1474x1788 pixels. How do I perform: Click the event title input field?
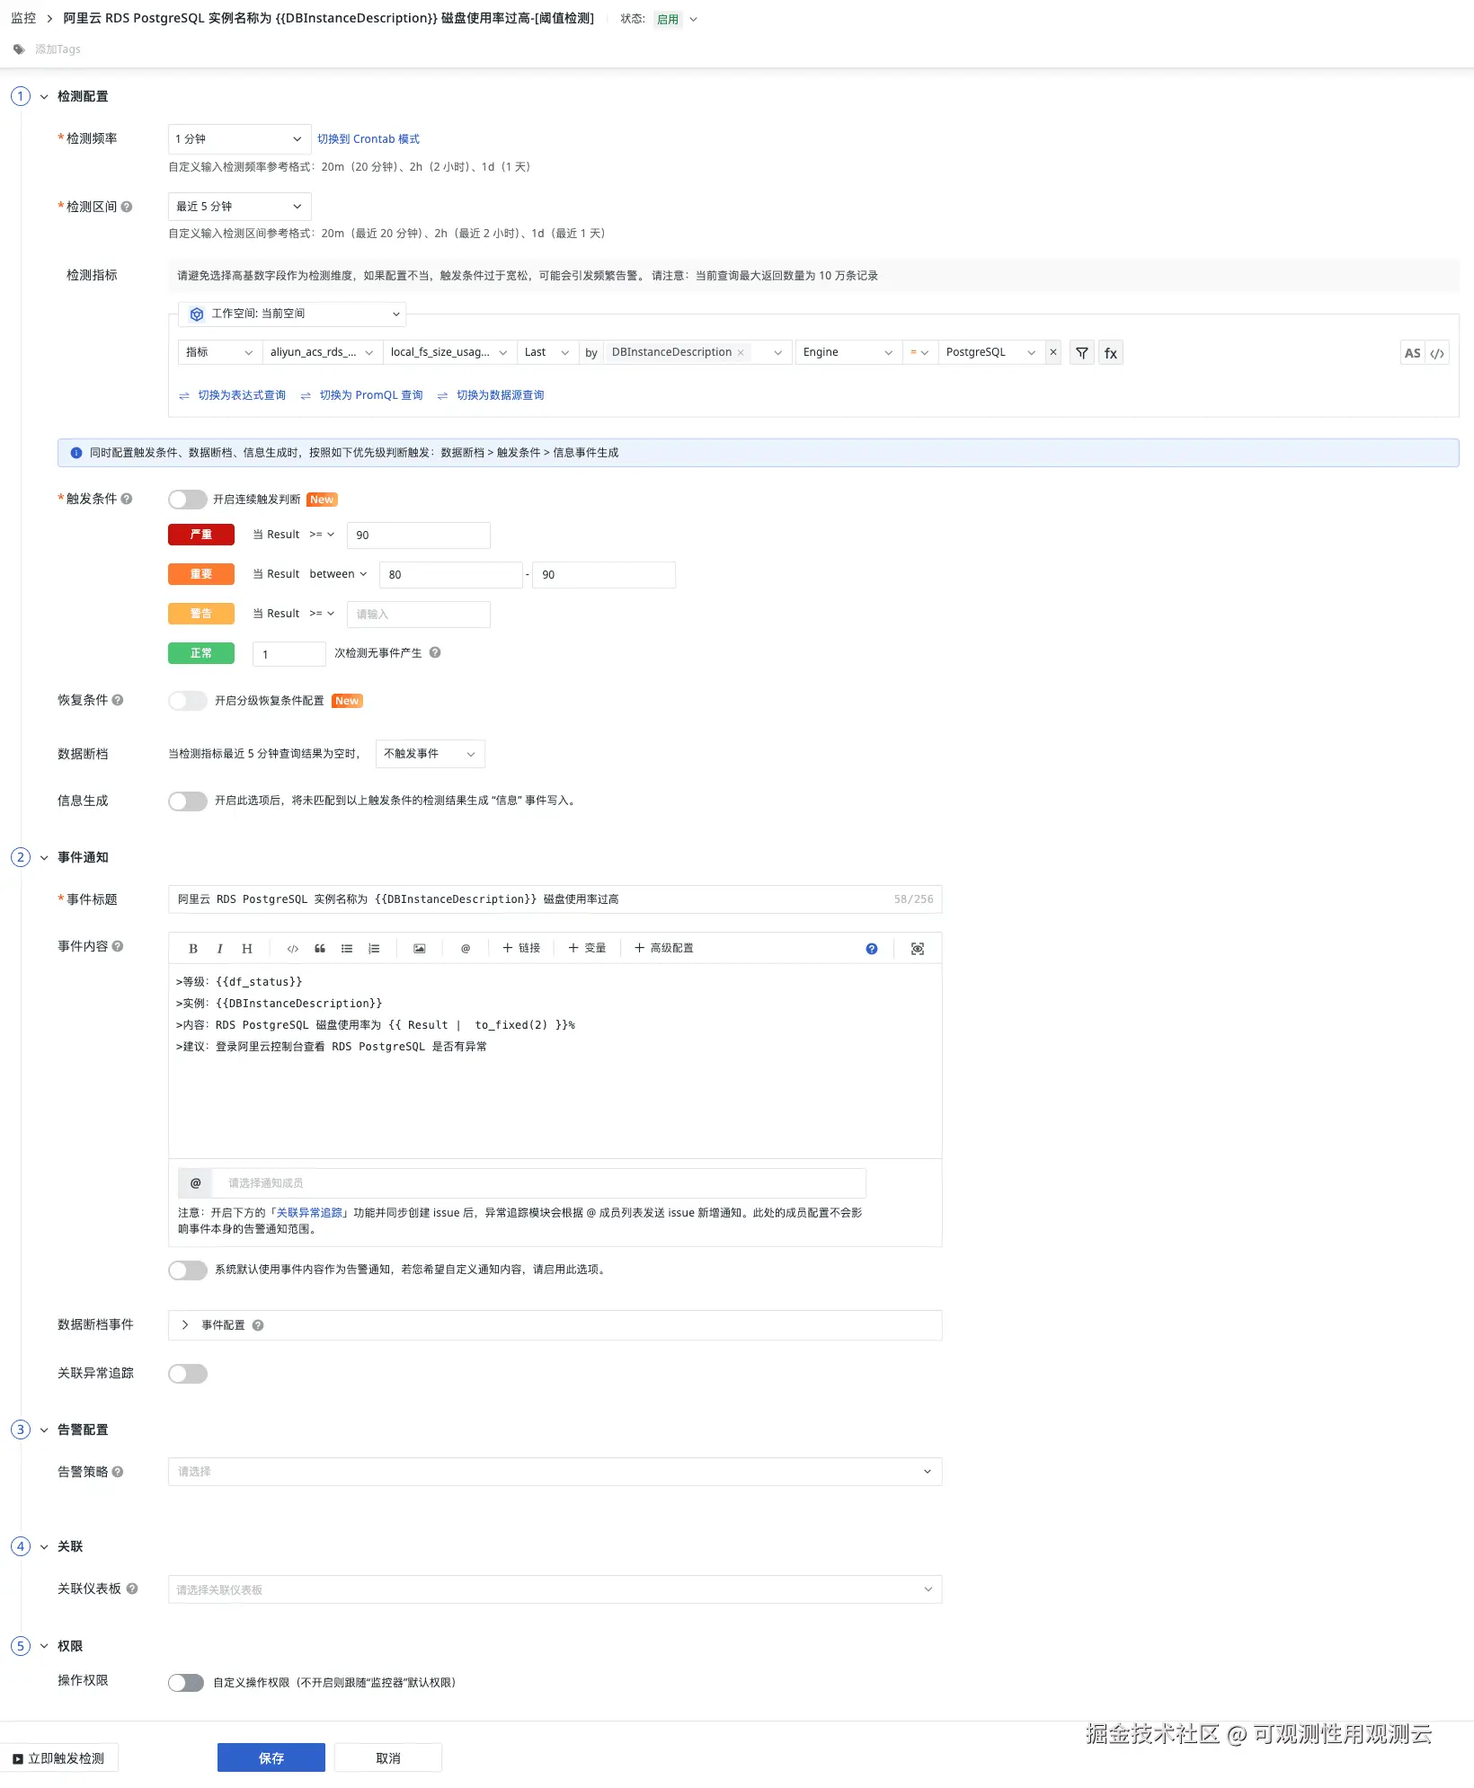pyautogui.click(x=555, y=899)
